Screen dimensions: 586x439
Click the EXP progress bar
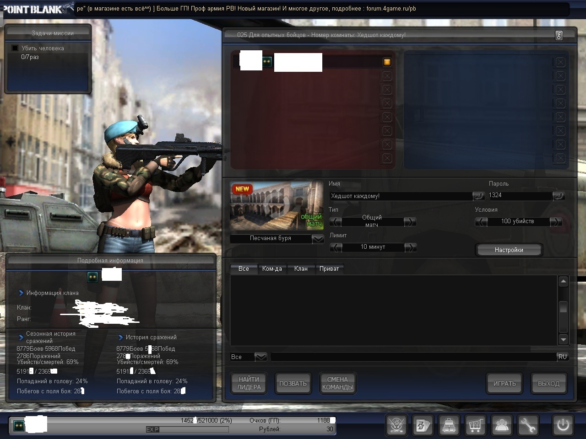(187, 429)
